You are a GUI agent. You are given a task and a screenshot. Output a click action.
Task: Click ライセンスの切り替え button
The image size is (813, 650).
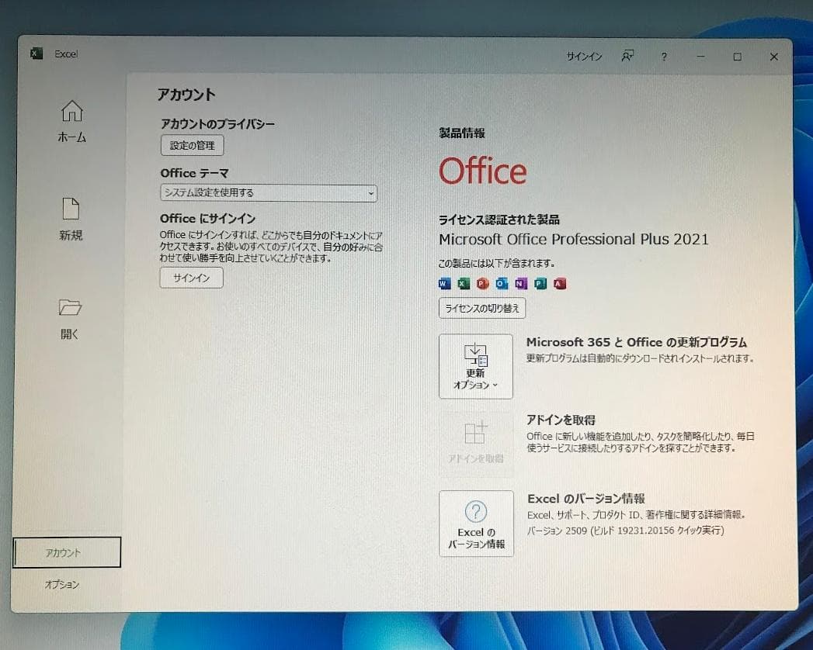(x=481, y=308)
